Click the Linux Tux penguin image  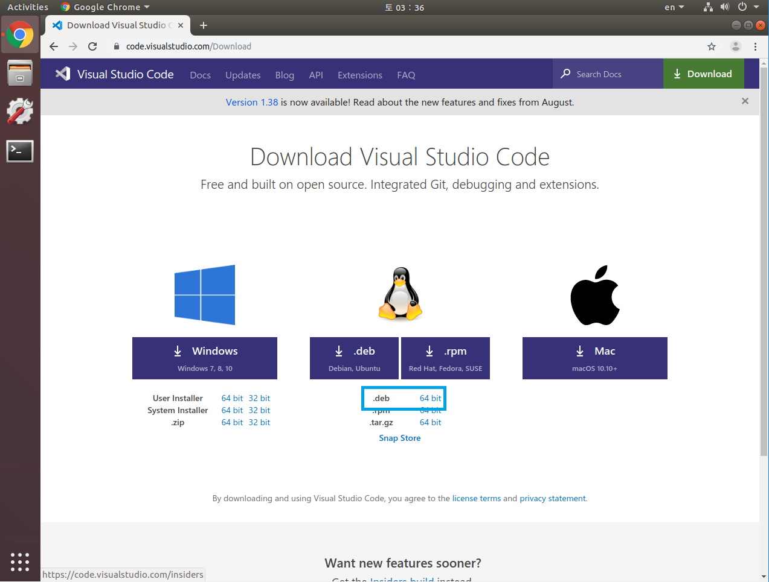pos(400,294)
